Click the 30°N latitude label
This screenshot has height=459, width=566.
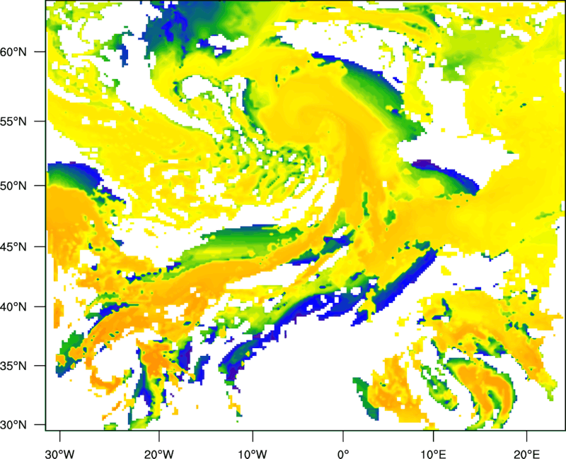pyautogui.click(x=13, y=425)
